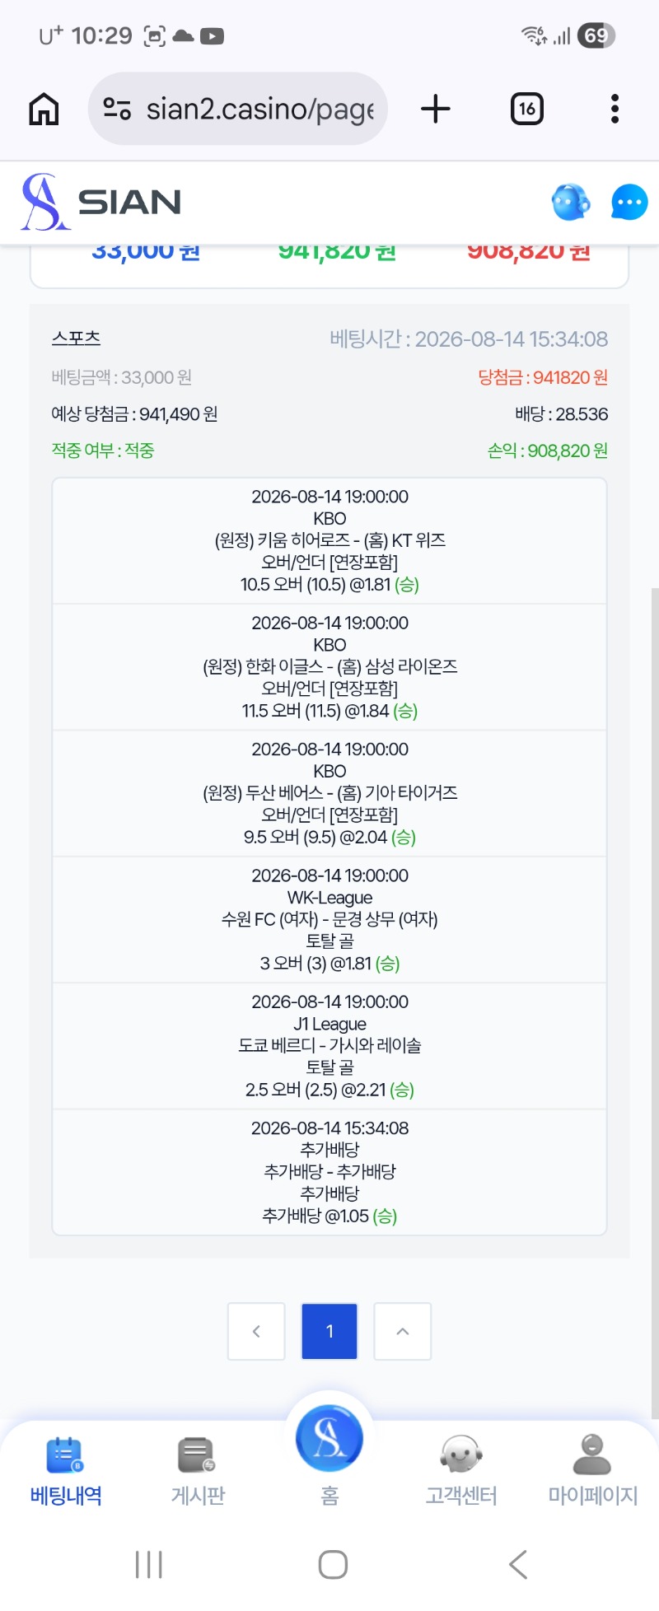
Task: Show the 16 open tabs switcher
Action: tap(527, 109)
